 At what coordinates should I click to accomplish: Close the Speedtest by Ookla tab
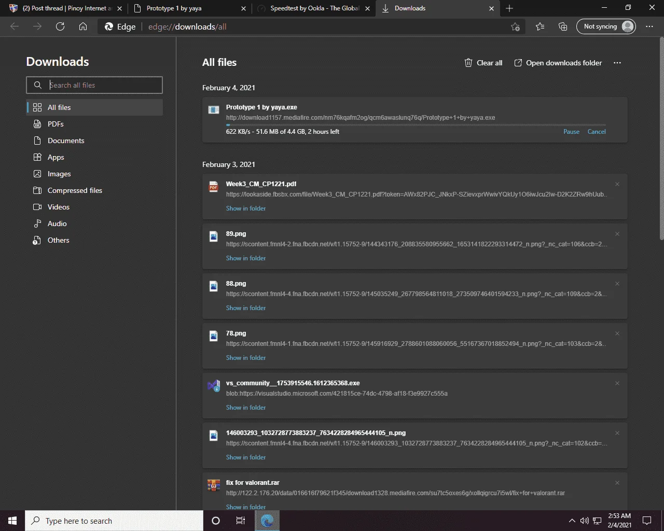click(367, 8)
